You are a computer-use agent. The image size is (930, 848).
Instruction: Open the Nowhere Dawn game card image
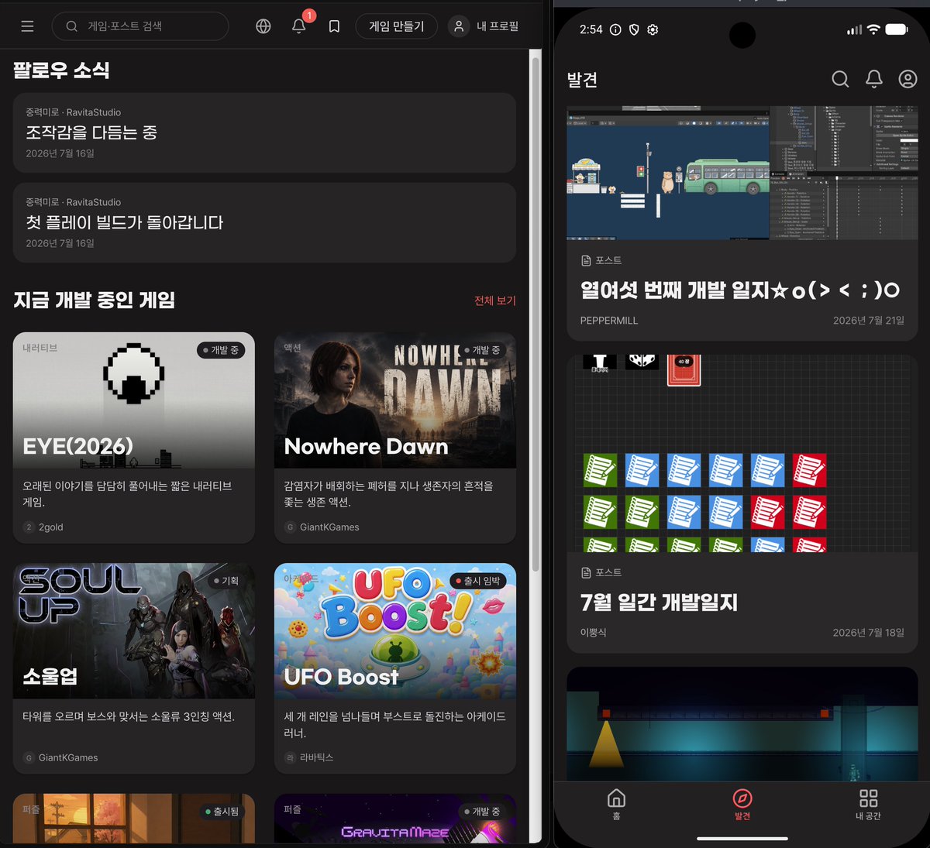point(395,400)
